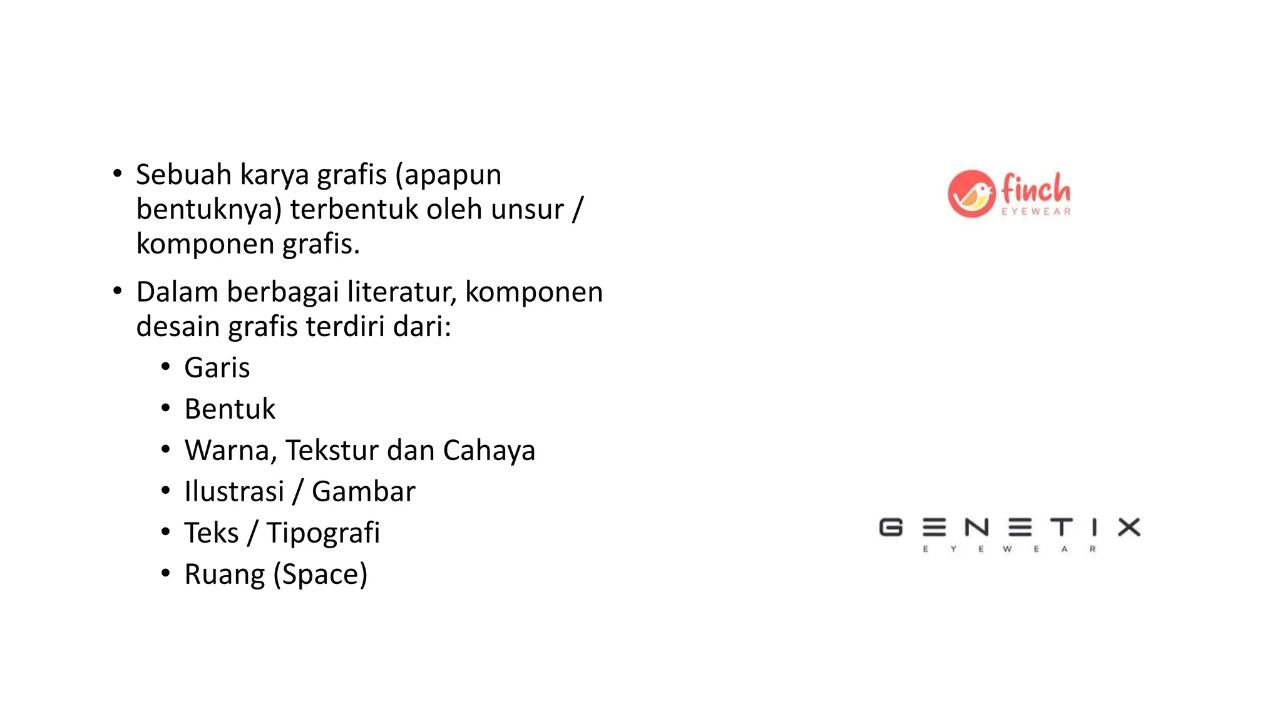
Task: Click the T letter in the Genetix logo
Action: [1062, 528]
